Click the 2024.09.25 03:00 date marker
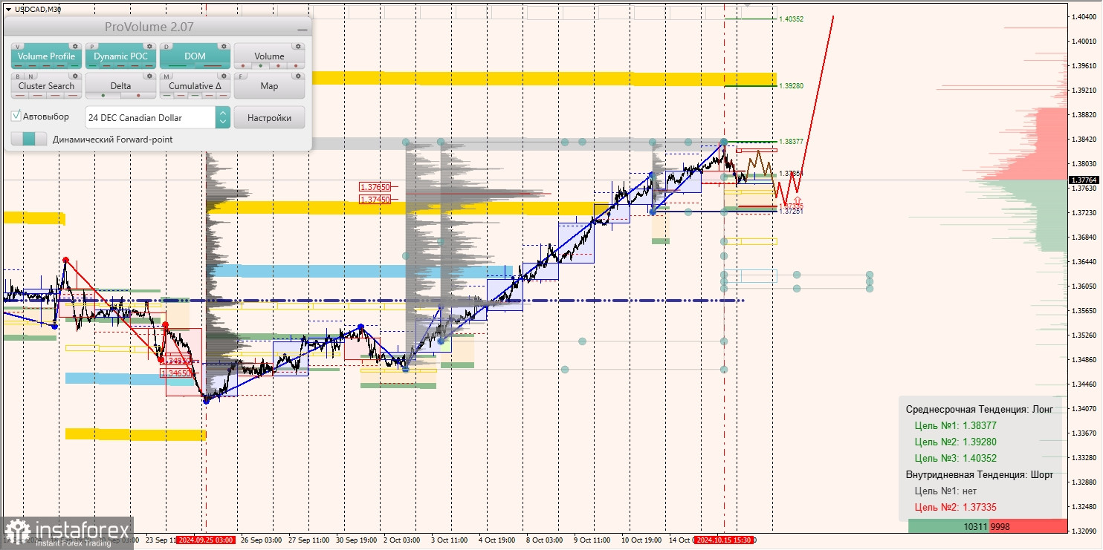The image size is (1103, 550). point(206,540)
